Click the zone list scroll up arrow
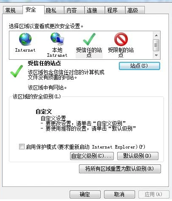This screenshot has width=172, height=201. tap(156, 35)
